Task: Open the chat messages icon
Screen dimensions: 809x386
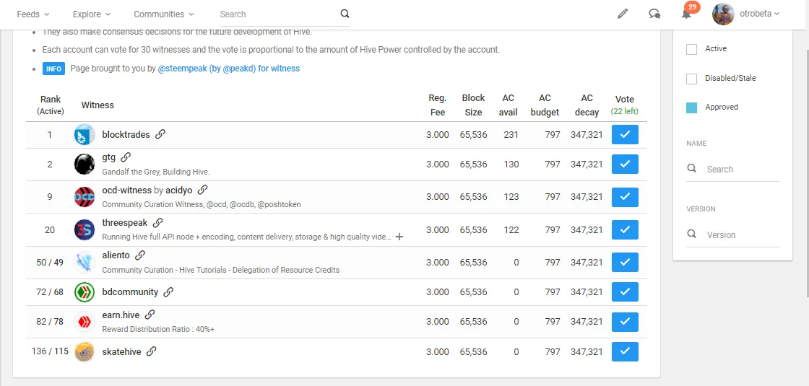Action: click(x=654, y=14)
